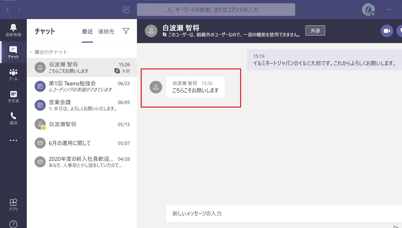
Task: Focus the 新しいメッセージの入力 message box
Action: point(281,213)
